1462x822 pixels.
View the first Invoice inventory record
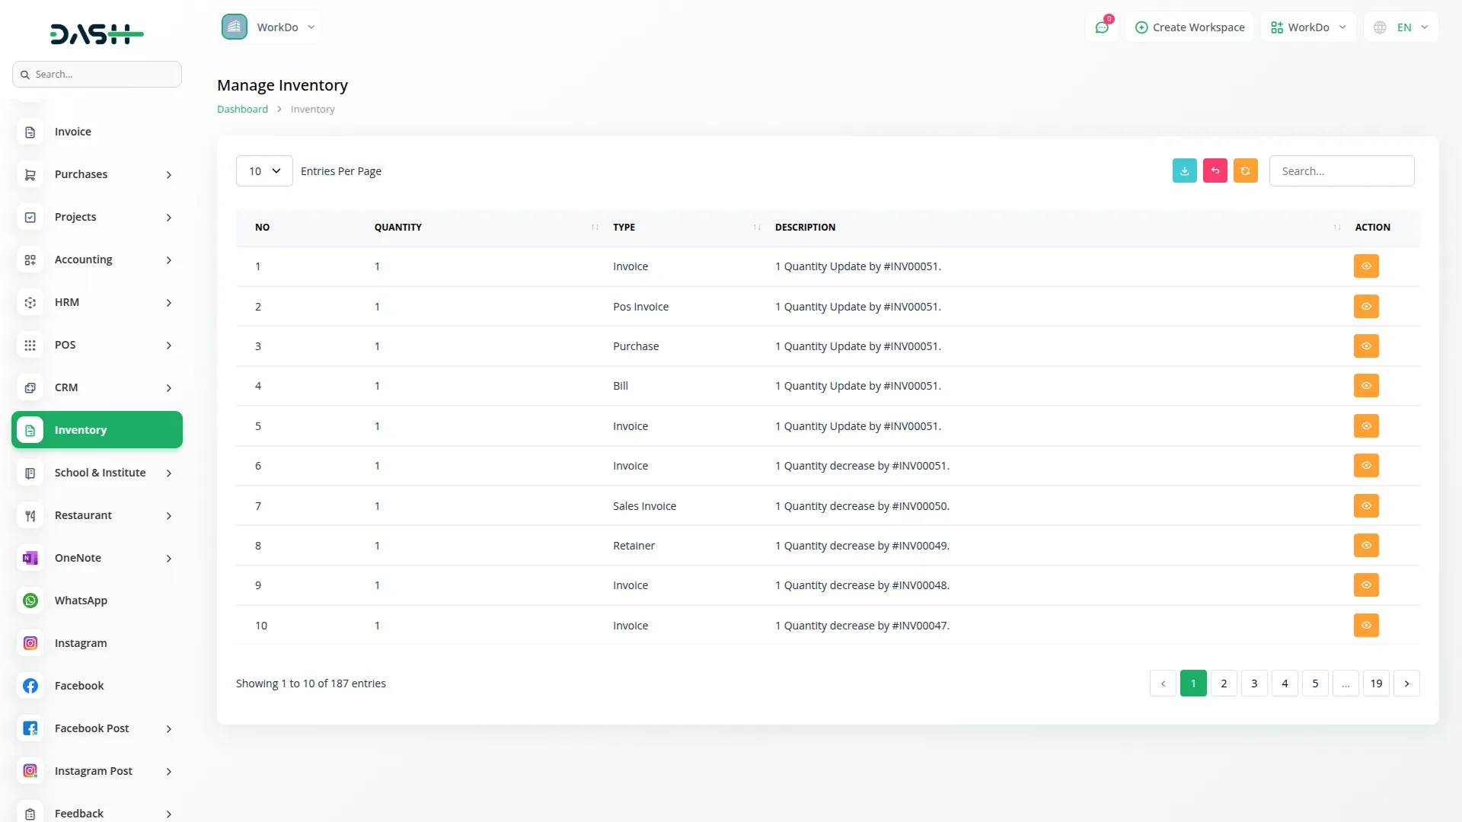click(x=1365, y=266)
